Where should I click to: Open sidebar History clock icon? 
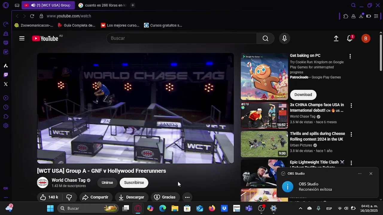[6, 107]
